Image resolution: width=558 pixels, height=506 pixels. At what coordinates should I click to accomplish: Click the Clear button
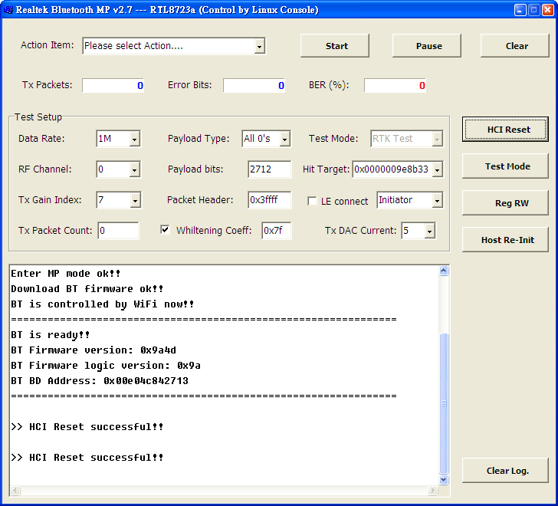tap(515, 46)
